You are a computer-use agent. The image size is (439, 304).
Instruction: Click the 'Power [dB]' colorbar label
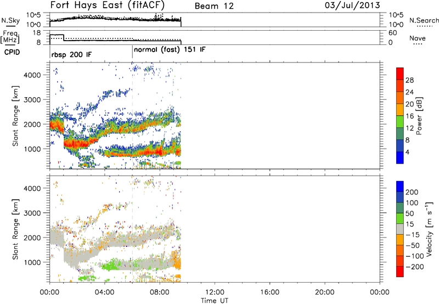(x=419, y=116)
